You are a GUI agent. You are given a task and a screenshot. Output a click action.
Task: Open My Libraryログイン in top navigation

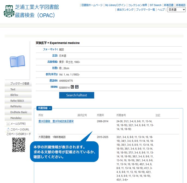115,5
